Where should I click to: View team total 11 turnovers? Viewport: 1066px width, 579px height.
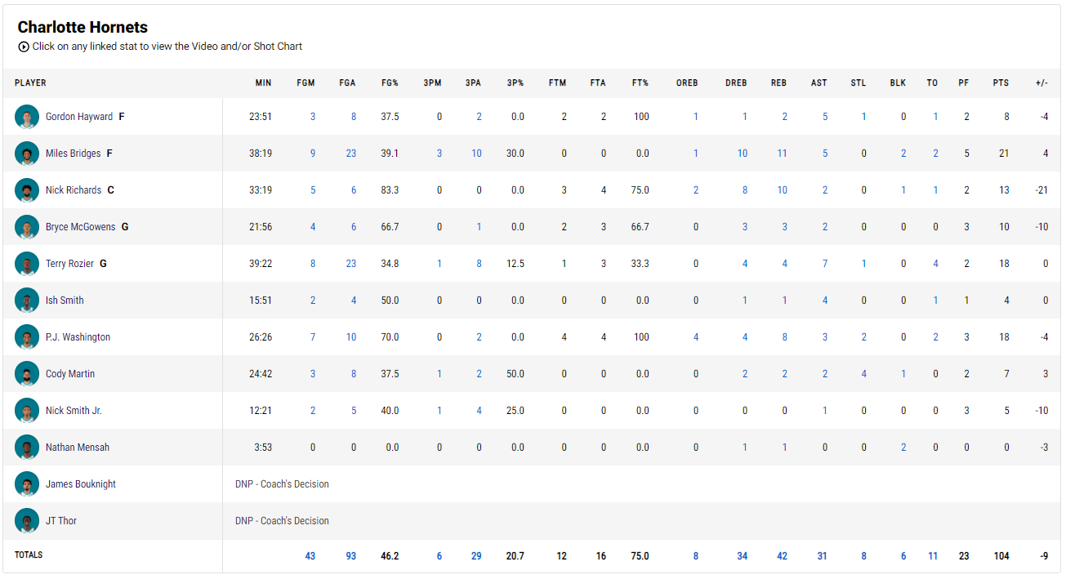click(933, 556)
